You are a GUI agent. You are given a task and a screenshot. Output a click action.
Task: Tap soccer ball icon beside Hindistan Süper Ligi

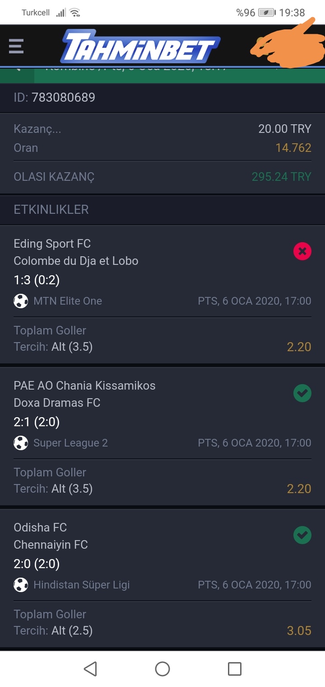(21, 585)
